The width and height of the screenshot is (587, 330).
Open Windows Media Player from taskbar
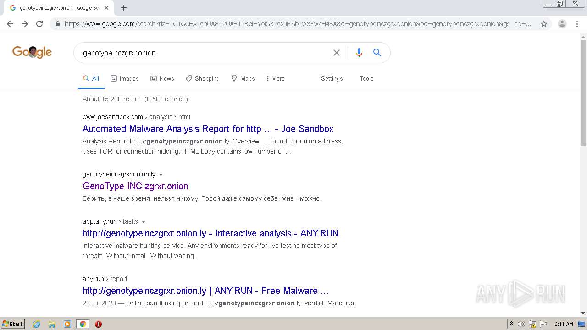(x=67, y=324)
